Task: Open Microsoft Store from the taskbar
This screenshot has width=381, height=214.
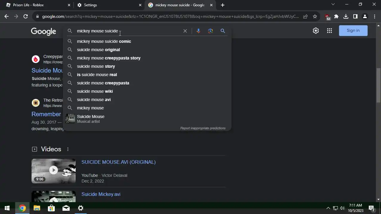Action: 51,208
